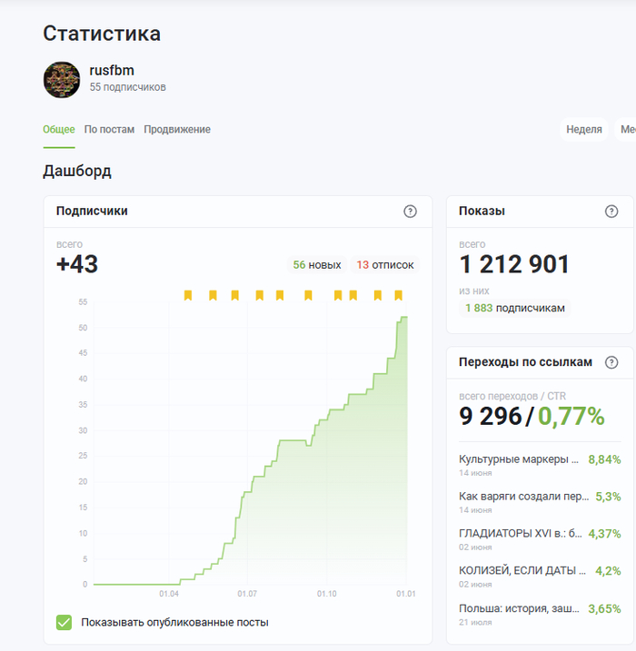Go to the Продвижение tab
The width and height of the screenshot is (636, 651).
click(177, 130)
